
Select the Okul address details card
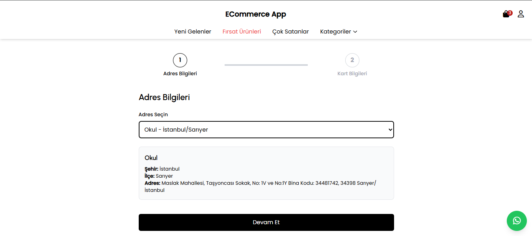pyautogui.click(x=266, y=173)
